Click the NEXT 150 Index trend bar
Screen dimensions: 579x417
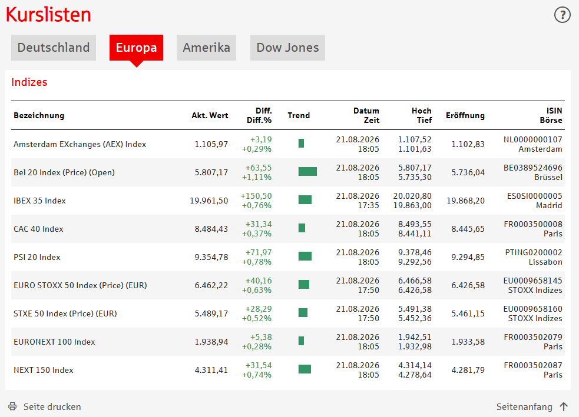click(305, 369)
